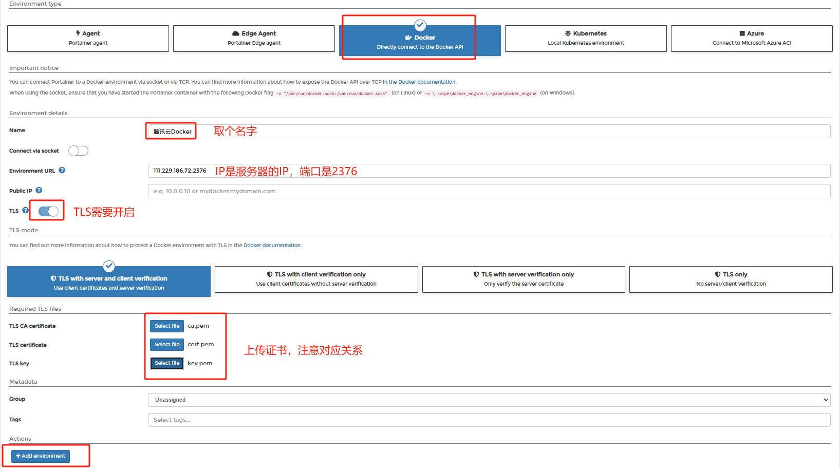The width and height of the screenshot is (840, 469).
Task: Click the help icon beside Public IP
Action: [39, 191]
